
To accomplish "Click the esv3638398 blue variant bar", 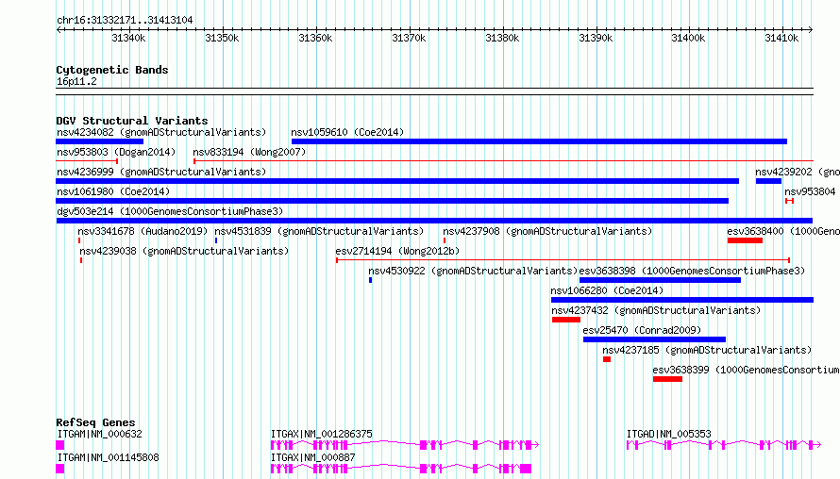I will coord(660,280).
